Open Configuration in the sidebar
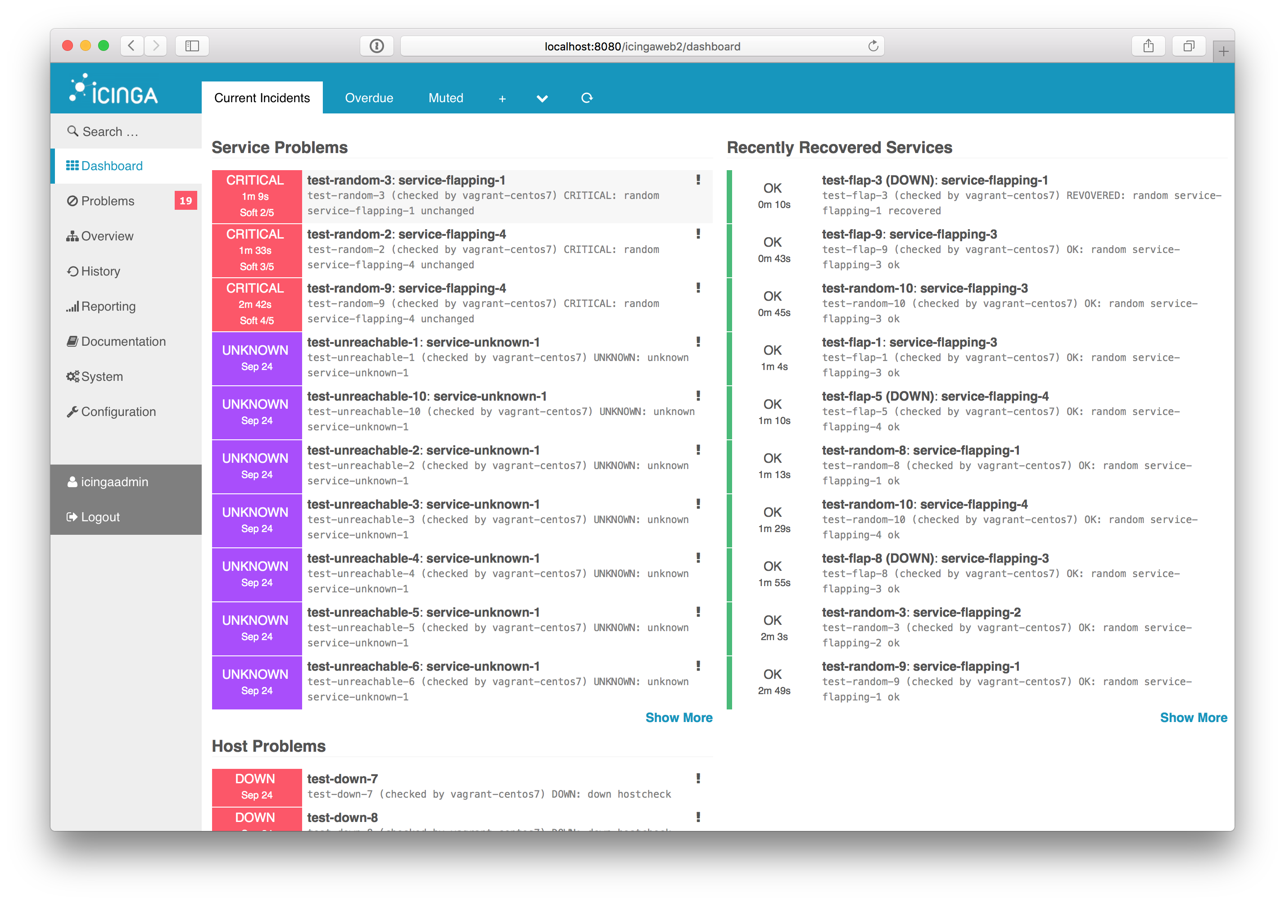This screenshot has height=903, width=1285. click(118, 412)
